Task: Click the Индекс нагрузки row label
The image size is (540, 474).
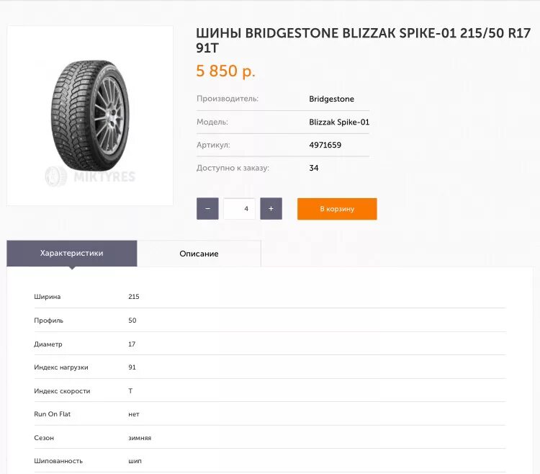Action: pyautogui.click(x=61, y=367)
